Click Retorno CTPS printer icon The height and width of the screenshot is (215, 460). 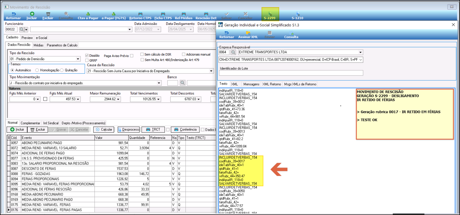tap(140, 16)
